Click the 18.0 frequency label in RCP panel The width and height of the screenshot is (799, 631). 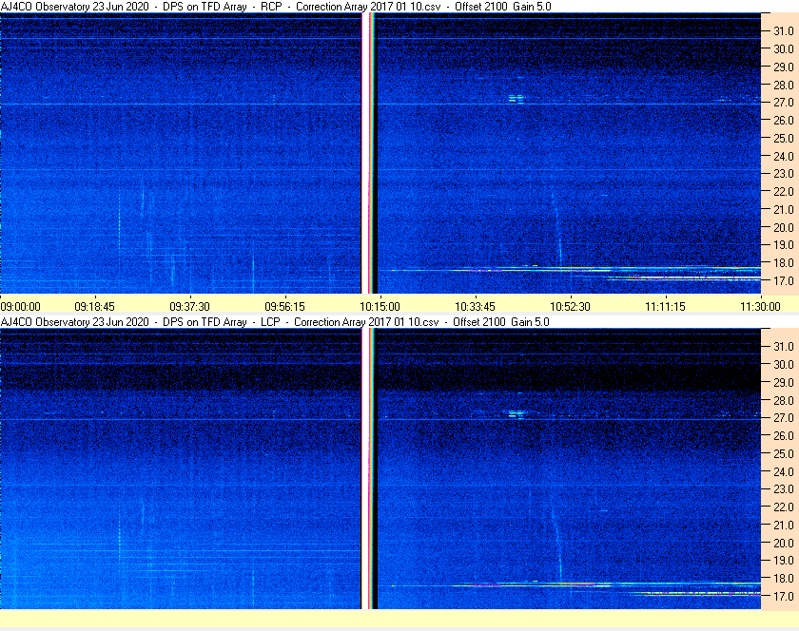(784, 263)
